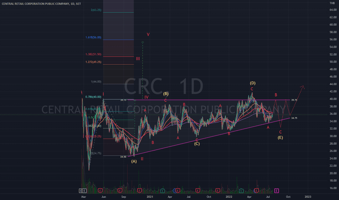Click the chart title Central Retail Corporation, 1D, SET
Viewport: 339px width, 200px height.
point(41,4)
